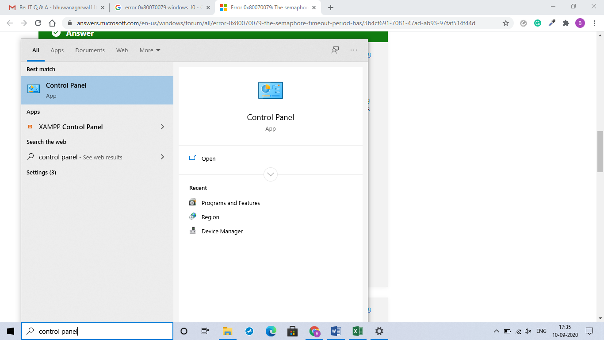Expand more actions chevron under Open

tap(270, 174)
